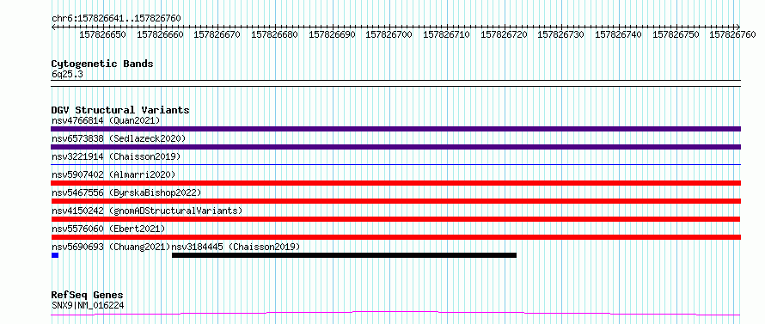Click the thin blue line of nsv3221914
765x324 pixels.
(x=395, y=164)
